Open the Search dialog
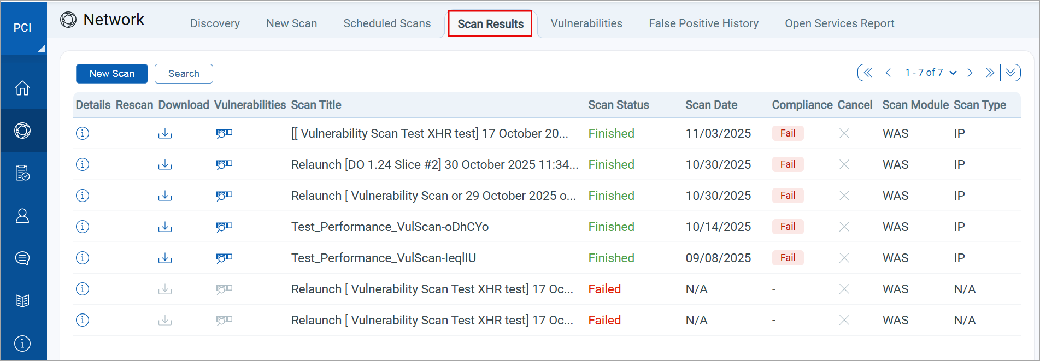The width and height of the screenshot is (1040, 361). pyautogui.click(x=184, y=73)
